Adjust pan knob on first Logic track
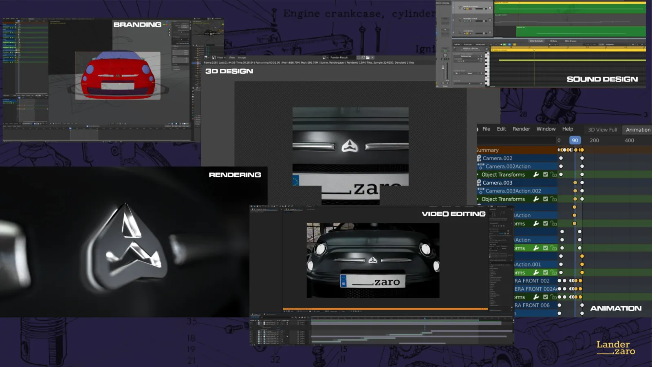The height and width of the screenshot is (367, 652). 490,7
